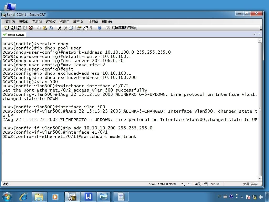Select the Serial-COM1 session tab
269x202 pixels.
tap(14, 34)
